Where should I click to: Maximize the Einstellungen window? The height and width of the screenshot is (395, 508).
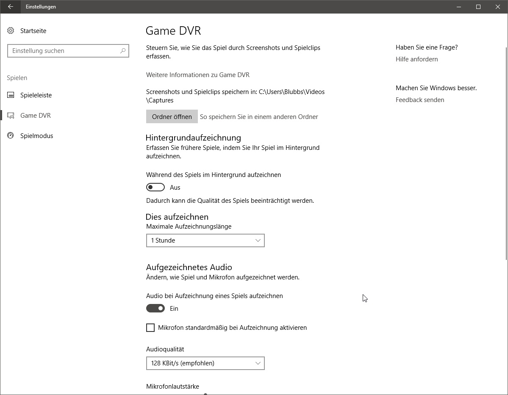tap(478, 6)
